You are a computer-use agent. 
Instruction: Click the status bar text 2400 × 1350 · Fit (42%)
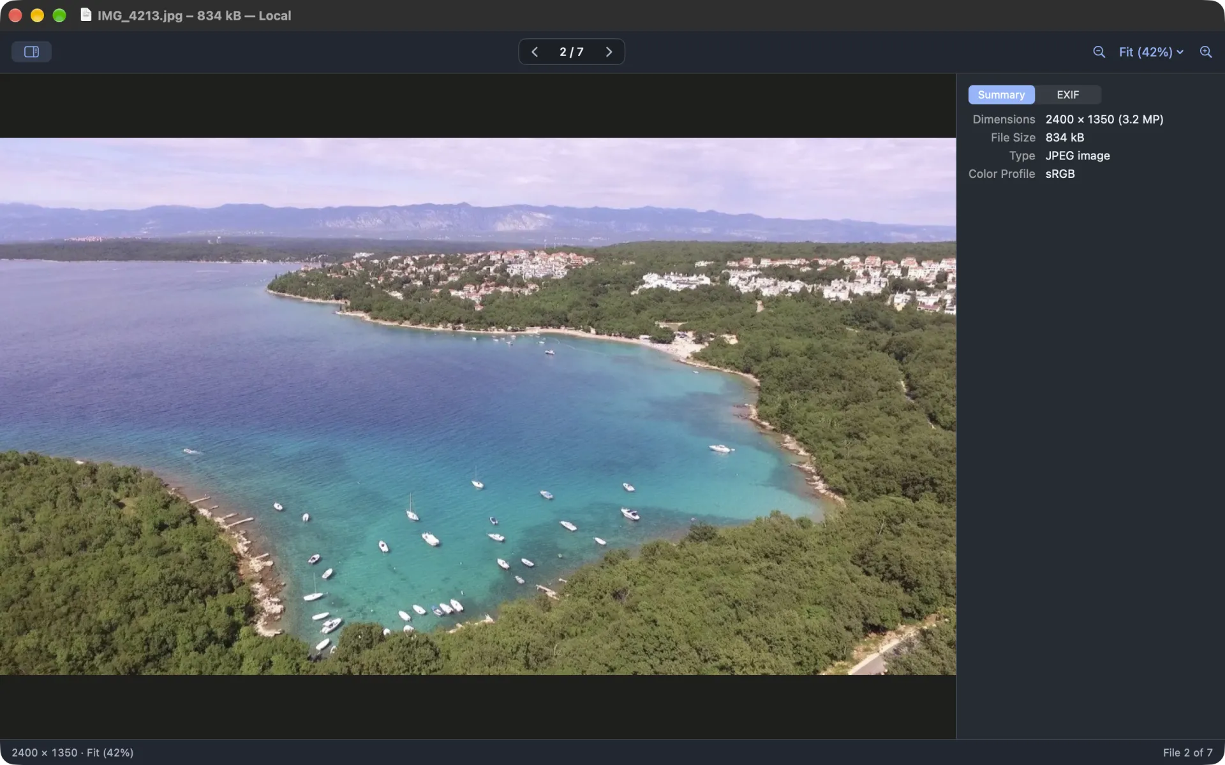[73, 752]
